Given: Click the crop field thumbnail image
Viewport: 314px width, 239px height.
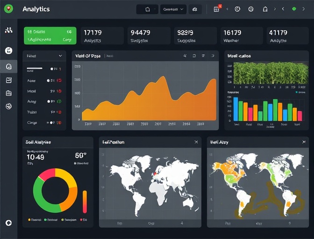Looking at the screenshot, I should tap(271, 73).
